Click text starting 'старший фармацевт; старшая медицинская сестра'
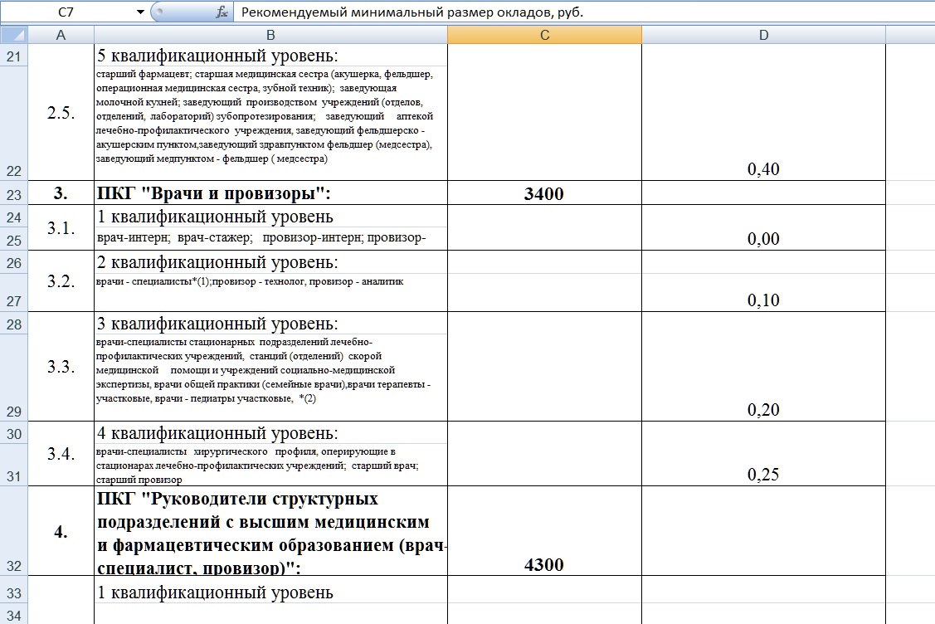Screen dimensions: 935x624 (x=265, y=116)
